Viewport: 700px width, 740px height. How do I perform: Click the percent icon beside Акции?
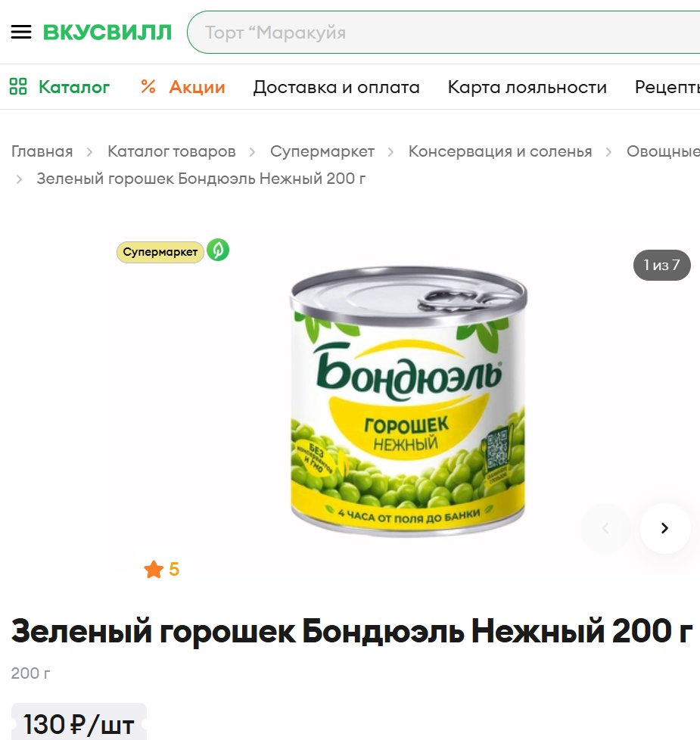point(148,86)
